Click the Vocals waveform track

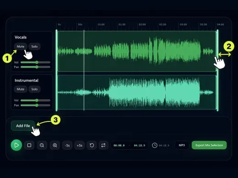[137, 51]
